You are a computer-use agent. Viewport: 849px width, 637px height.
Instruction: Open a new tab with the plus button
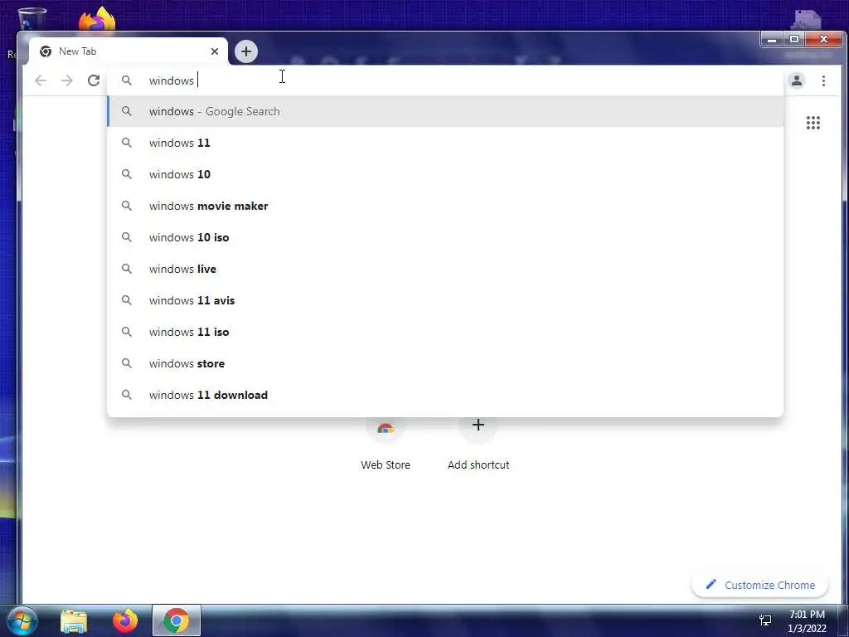pos(246,51)
